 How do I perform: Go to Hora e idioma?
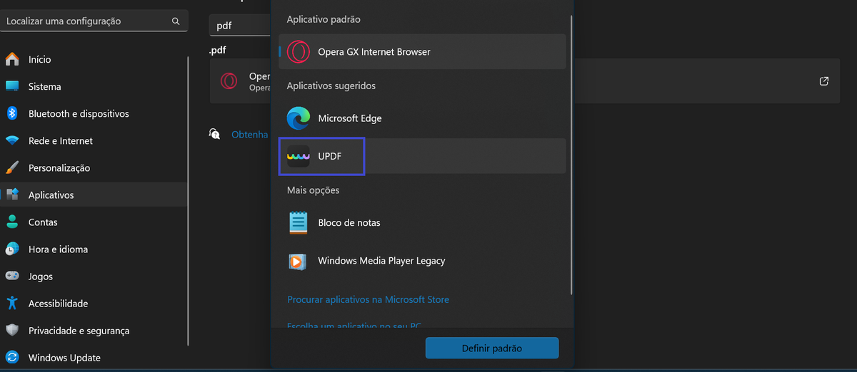(x=94, y=249)
